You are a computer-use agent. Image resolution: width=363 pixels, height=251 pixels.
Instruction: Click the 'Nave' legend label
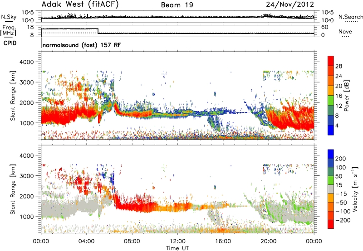[x=345, y=31]
